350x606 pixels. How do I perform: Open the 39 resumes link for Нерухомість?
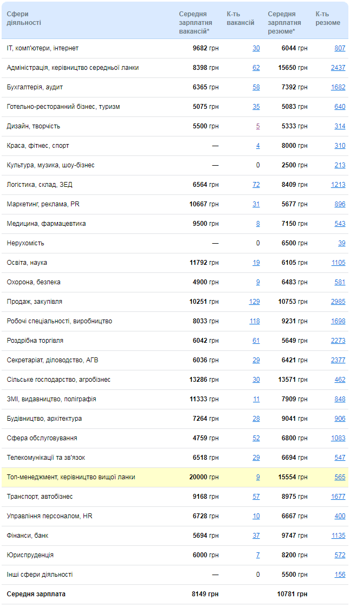point(342,243)
